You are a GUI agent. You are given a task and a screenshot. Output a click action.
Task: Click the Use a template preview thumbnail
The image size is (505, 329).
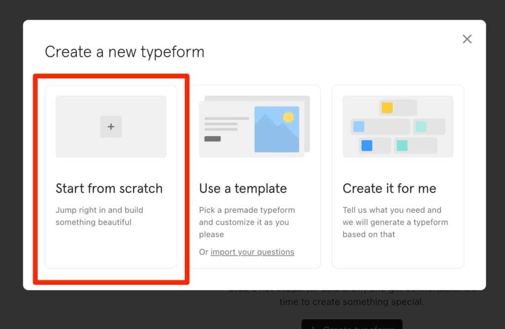coord(254,127)
